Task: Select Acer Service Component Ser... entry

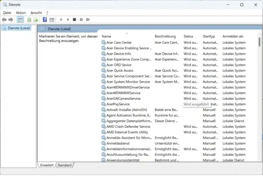Action: coord(174,76)
